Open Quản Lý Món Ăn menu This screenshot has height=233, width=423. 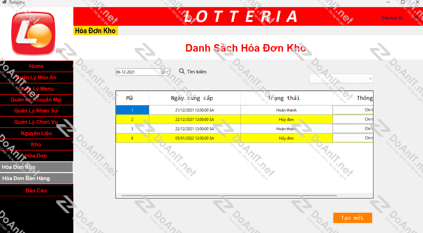[x=36, y=77]
